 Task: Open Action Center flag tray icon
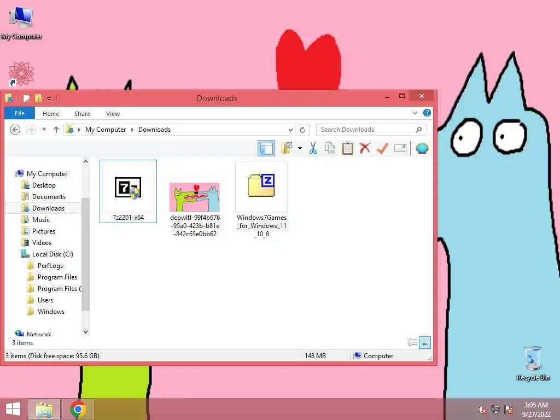pos(509,410)
